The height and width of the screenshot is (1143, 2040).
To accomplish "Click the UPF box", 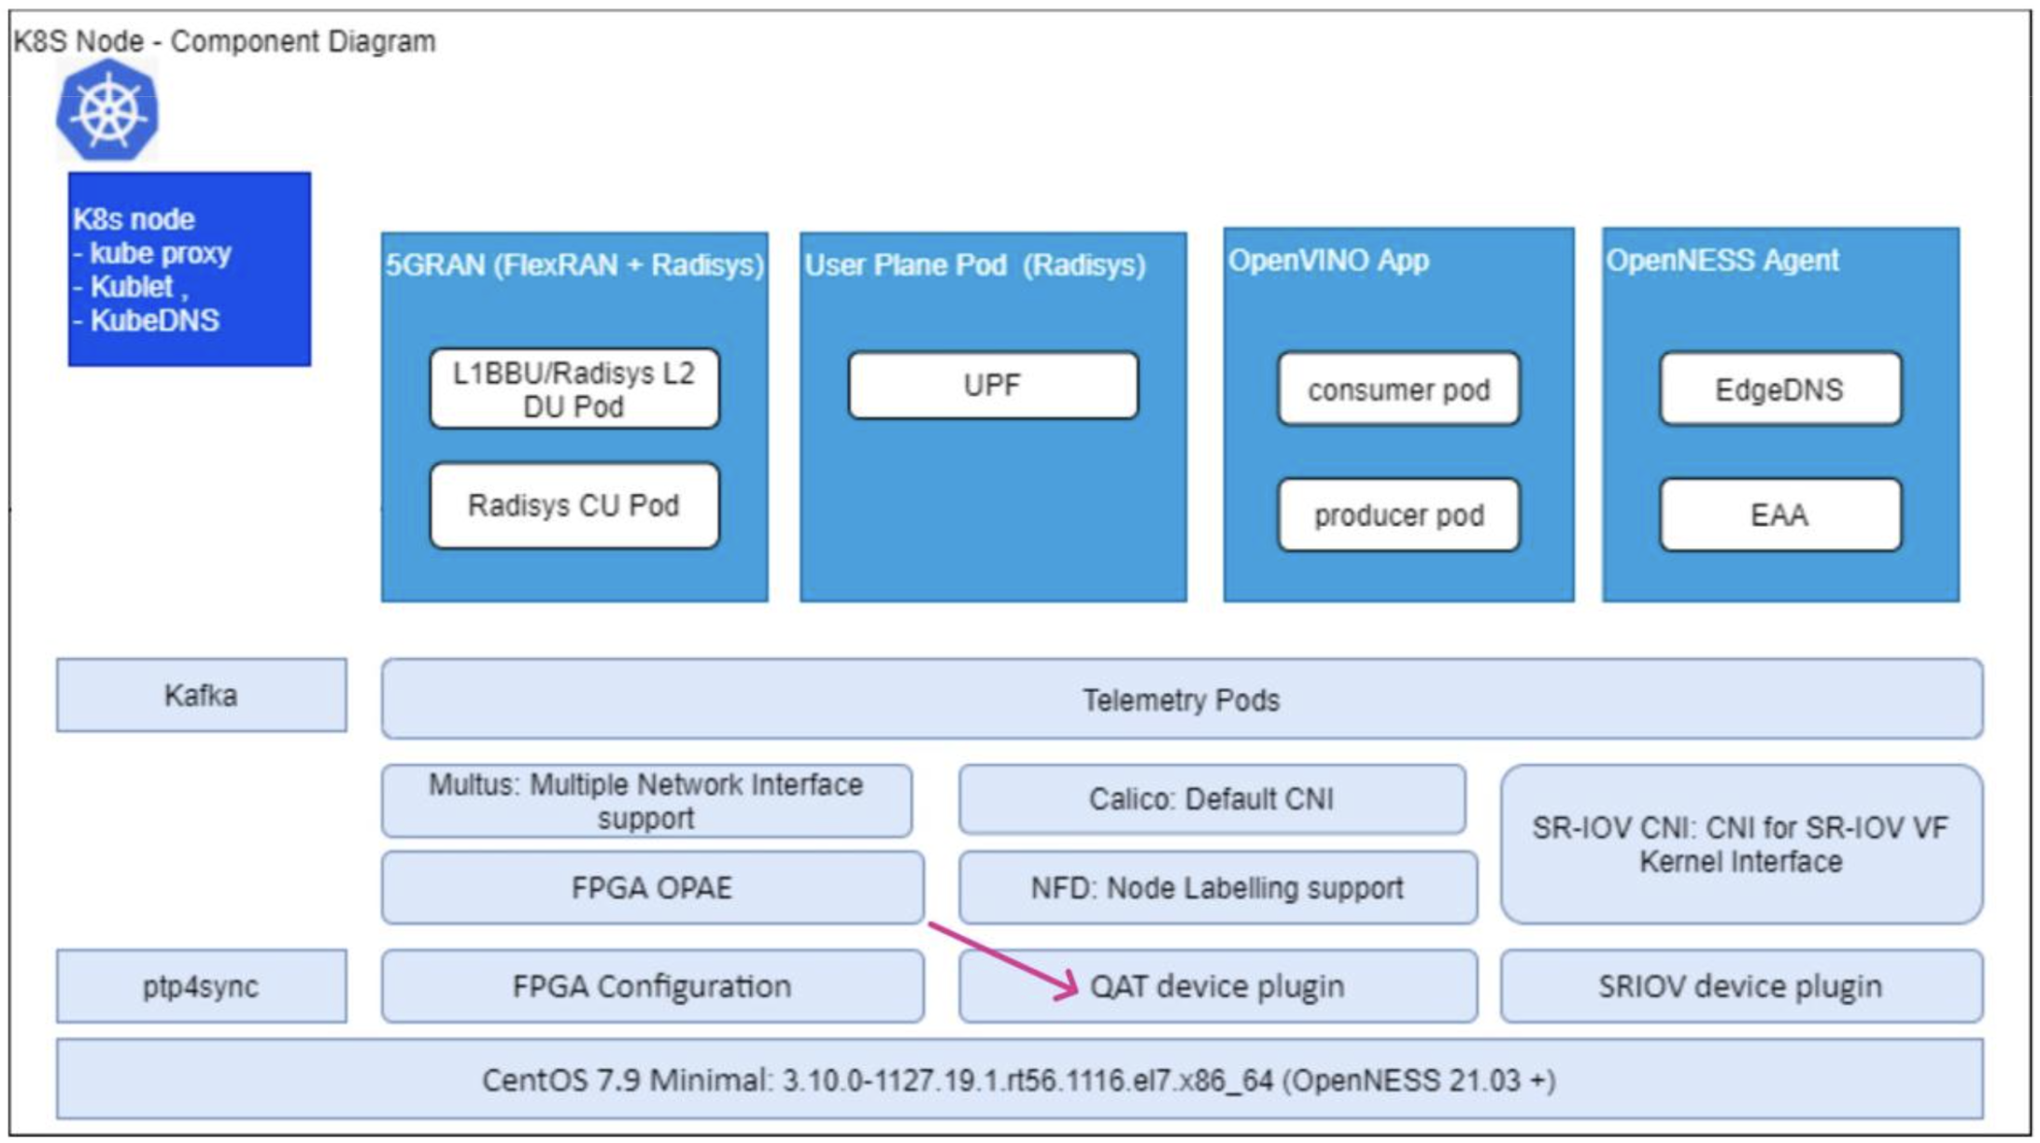I will [992, 385].
